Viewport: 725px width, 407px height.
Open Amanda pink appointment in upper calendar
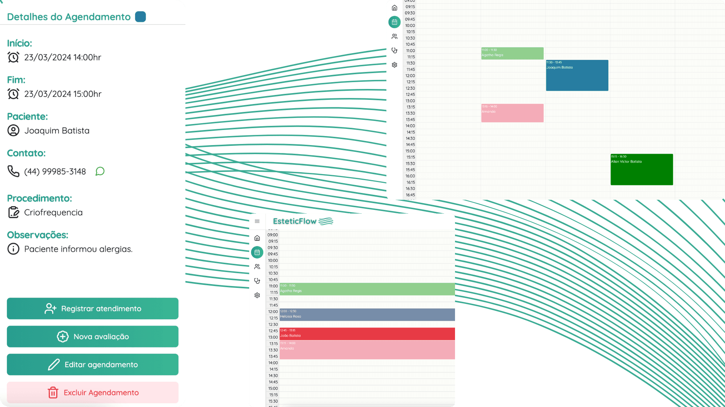point(512,113)
